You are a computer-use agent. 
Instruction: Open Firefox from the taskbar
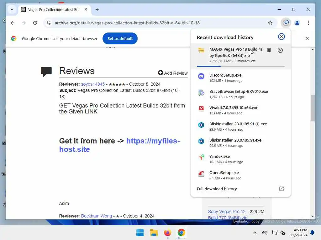click(x=167, y=232)
